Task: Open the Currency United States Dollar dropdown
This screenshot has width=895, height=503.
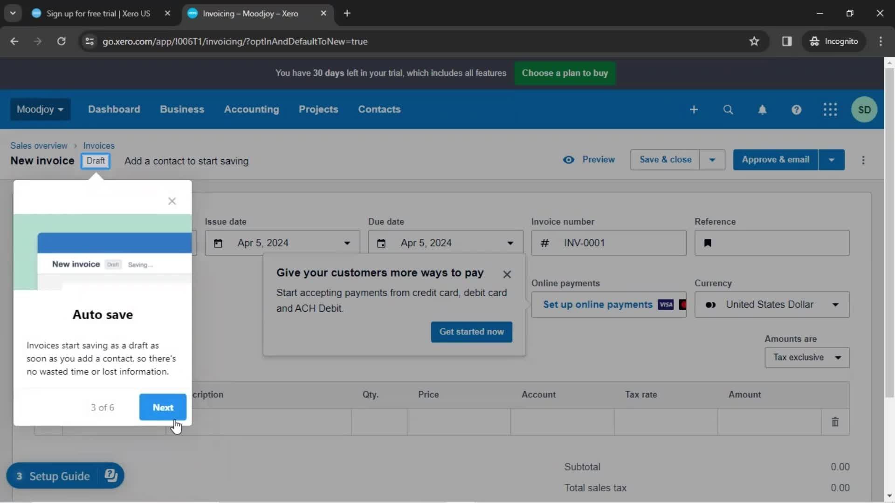Action: pyautogui.click(x=772, y=305)
